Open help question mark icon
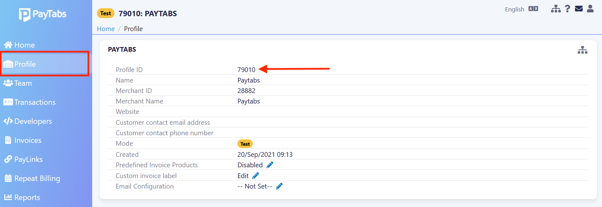The width and height of the screenshot is (602, 207). coord(568,9)
